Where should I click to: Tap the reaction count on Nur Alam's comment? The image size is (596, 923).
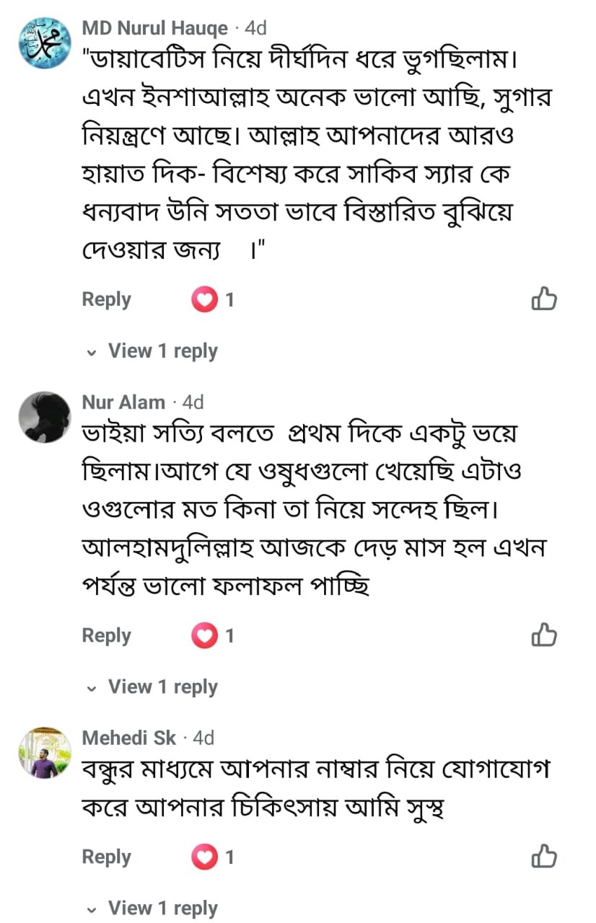point(229,635)
